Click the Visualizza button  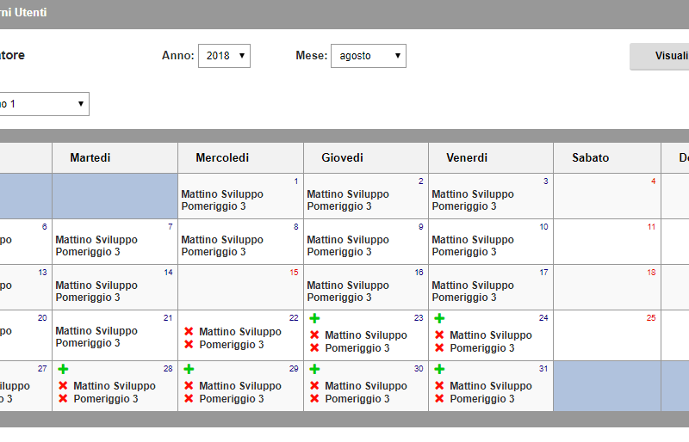659,56
